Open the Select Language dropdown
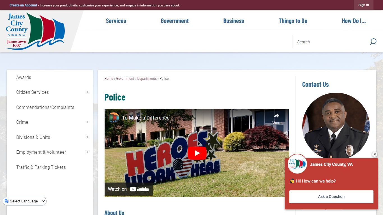Viewport: 383px width, 215px height. coord(25,201)
